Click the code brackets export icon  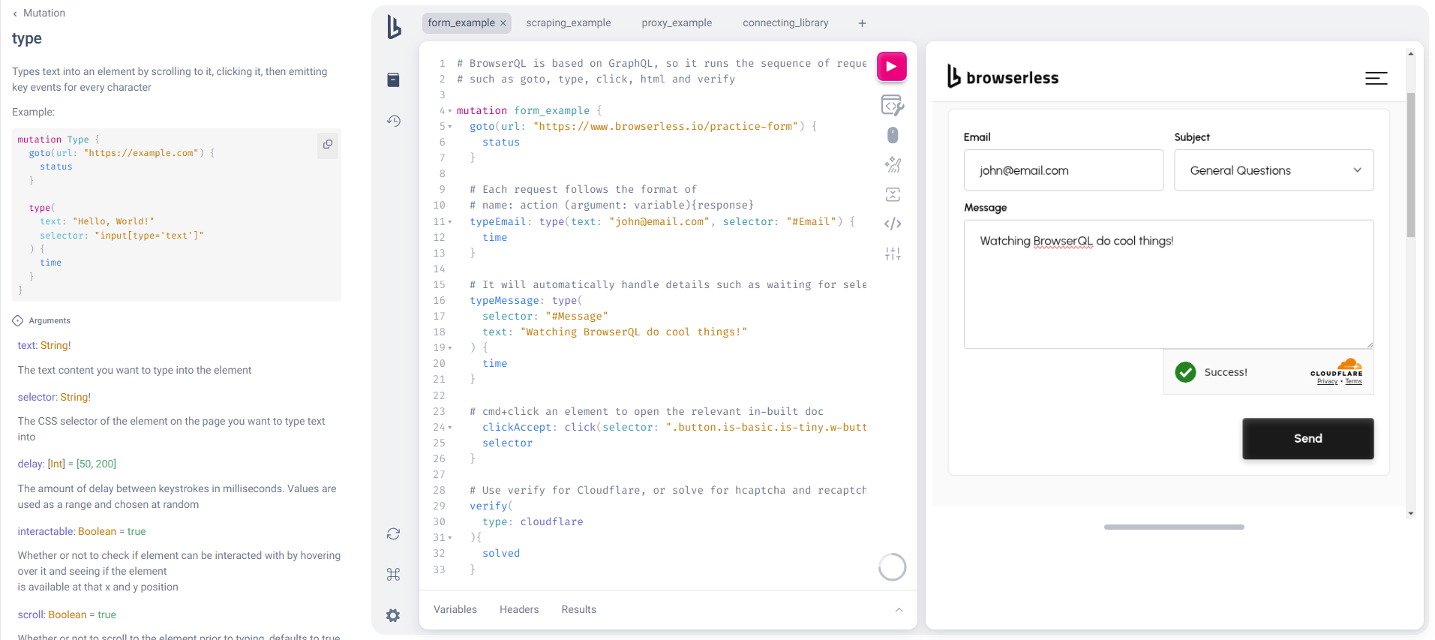click(892, 224)
